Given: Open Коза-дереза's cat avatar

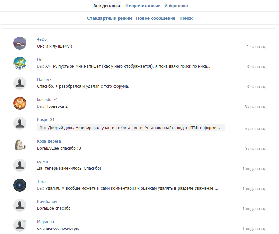Looking at the screenshot, I should [20, 145].
